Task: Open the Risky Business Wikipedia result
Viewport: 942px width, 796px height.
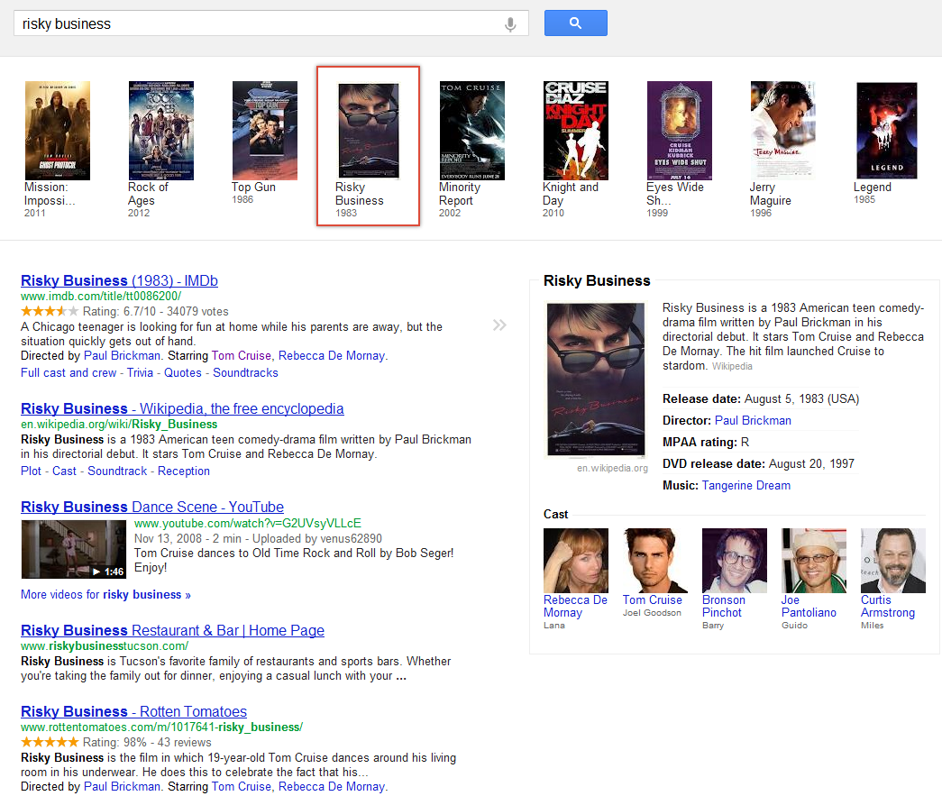Action: 182,408
